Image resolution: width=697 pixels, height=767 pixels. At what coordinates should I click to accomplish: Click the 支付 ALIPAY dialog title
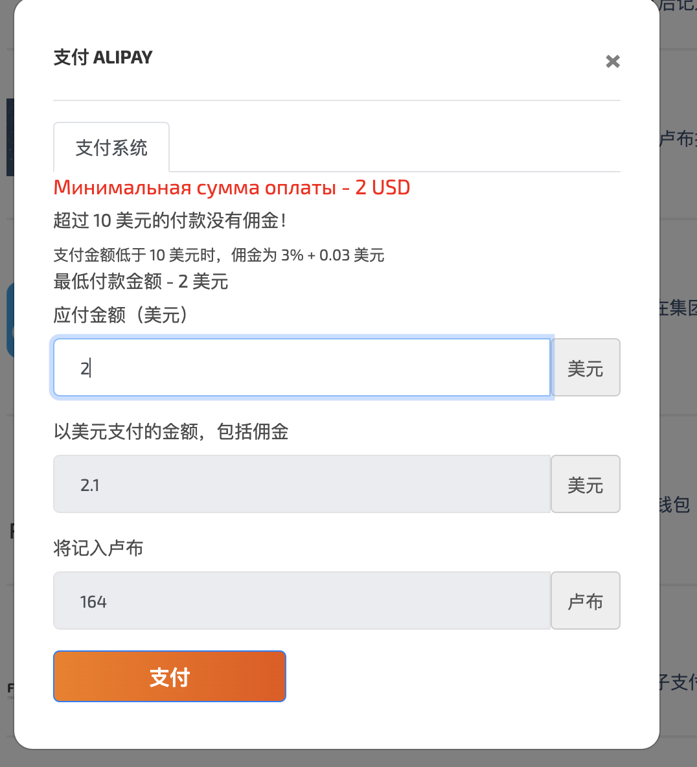click(103, 57)
